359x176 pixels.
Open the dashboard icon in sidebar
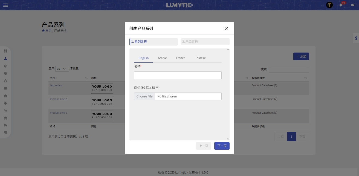[x=5, y=51]
